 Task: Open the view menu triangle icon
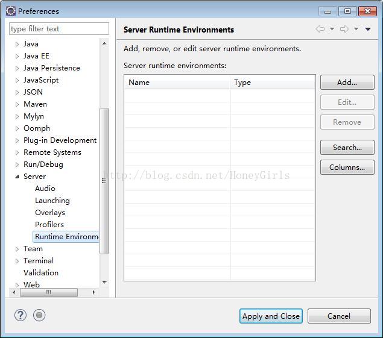tap(368, 30)
